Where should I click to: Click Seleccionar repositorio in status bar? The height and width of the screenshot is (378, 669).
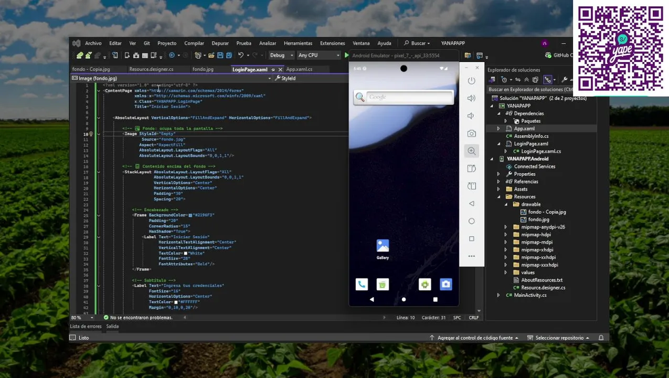click(x=559, y=338)
